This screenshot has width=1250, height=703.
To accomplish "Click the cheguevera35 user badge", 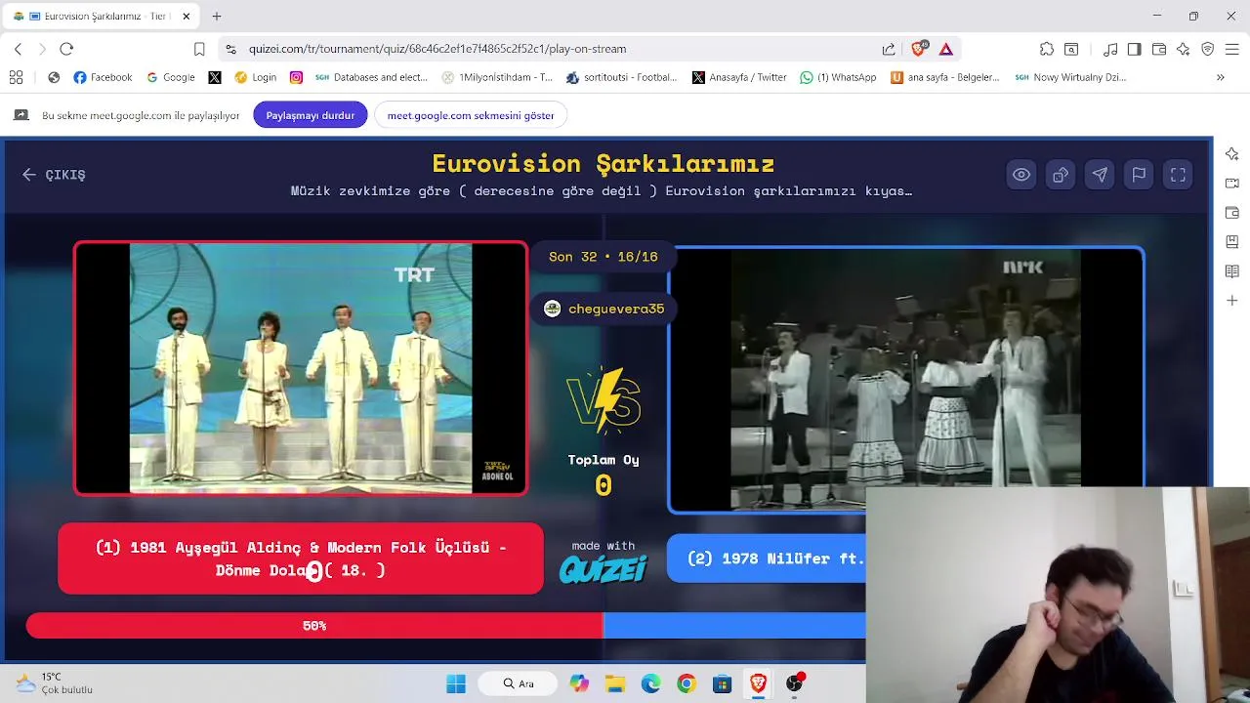I will point(604,309).
